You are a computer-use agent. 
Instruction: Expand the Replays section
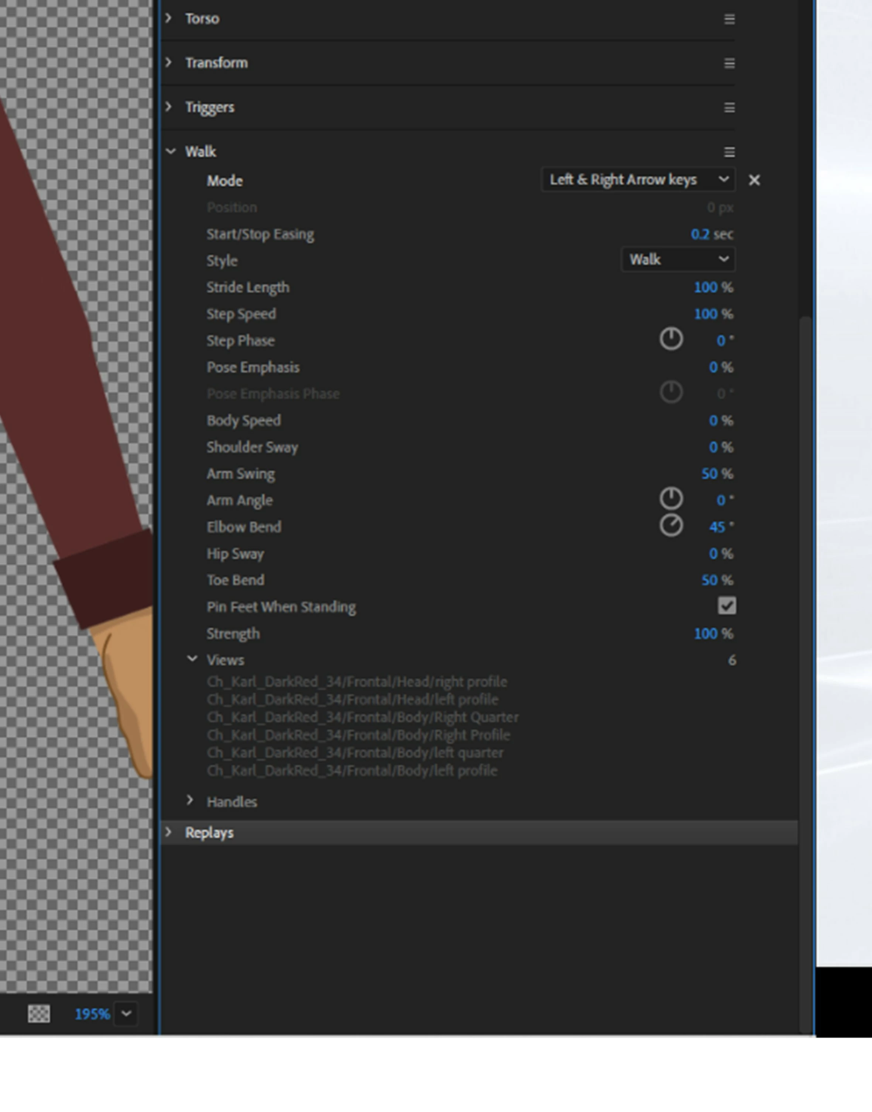tap(168, 832)
